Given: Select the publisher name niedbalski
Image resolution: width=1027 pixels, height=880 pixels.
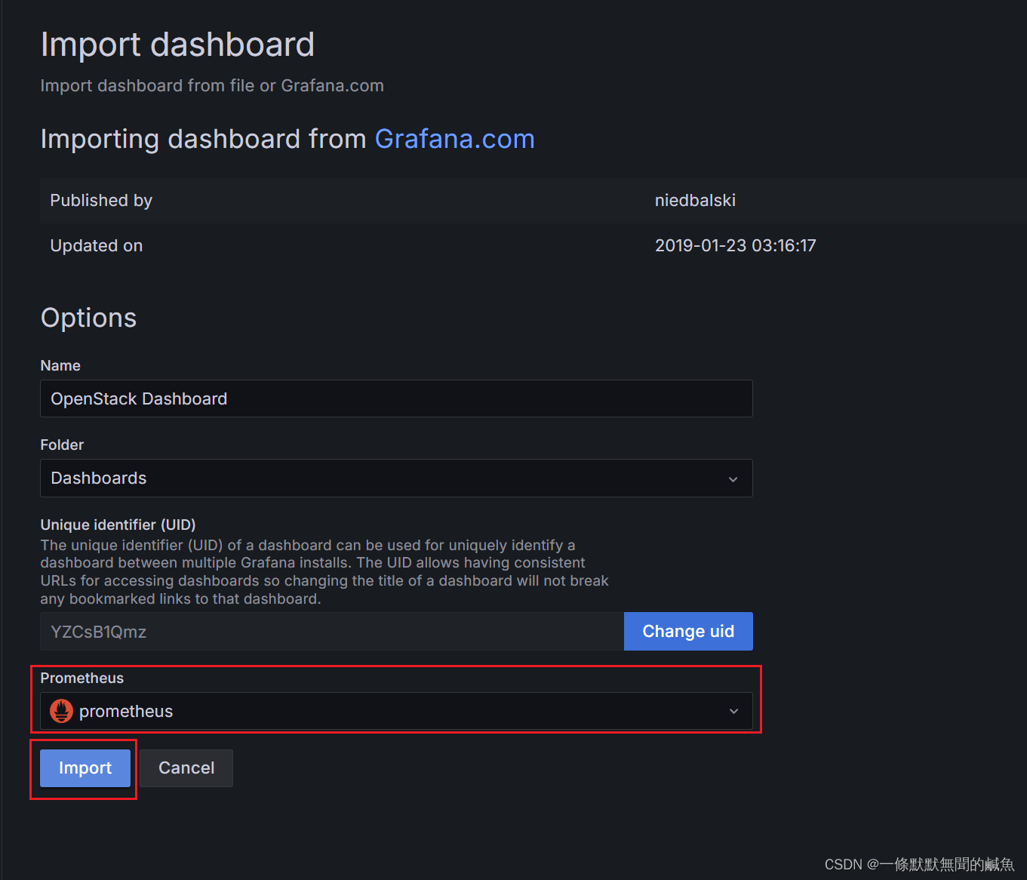Looking at the screenshot, I should [x=695, y=201].
